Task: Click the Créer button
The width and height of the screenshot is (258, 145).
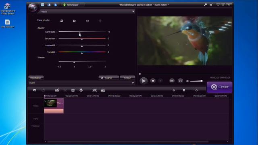Action: (x=220, y=87)
